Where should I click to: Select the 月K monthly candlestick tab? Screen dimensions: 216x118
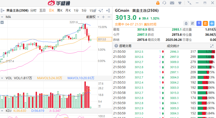(x=68, y=11)
